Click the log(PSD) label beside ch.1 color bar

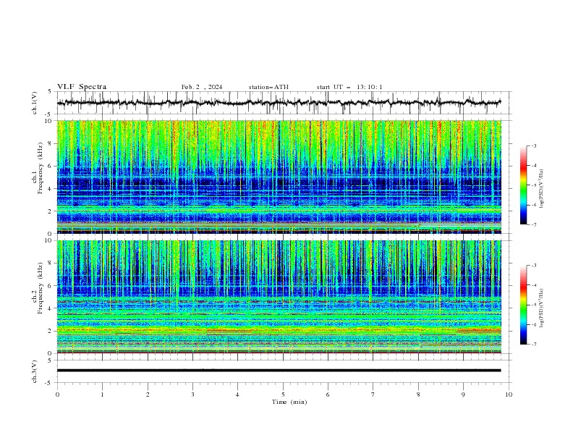(542, 189)
